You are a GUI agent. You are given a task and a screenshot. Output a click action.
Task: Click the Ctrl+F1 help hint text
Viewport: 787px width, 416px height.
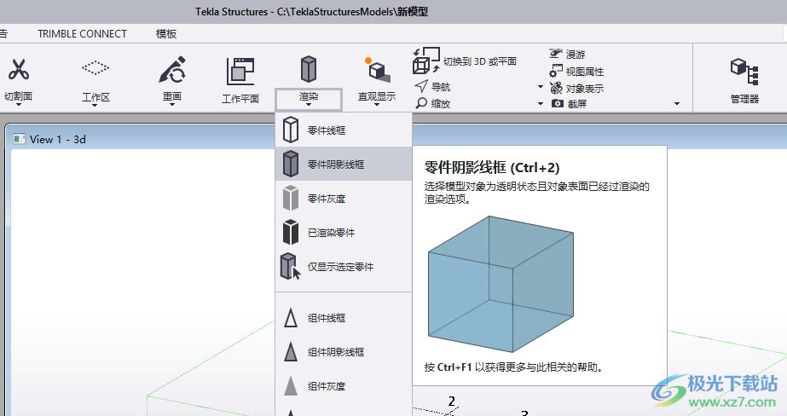(513, 367)
